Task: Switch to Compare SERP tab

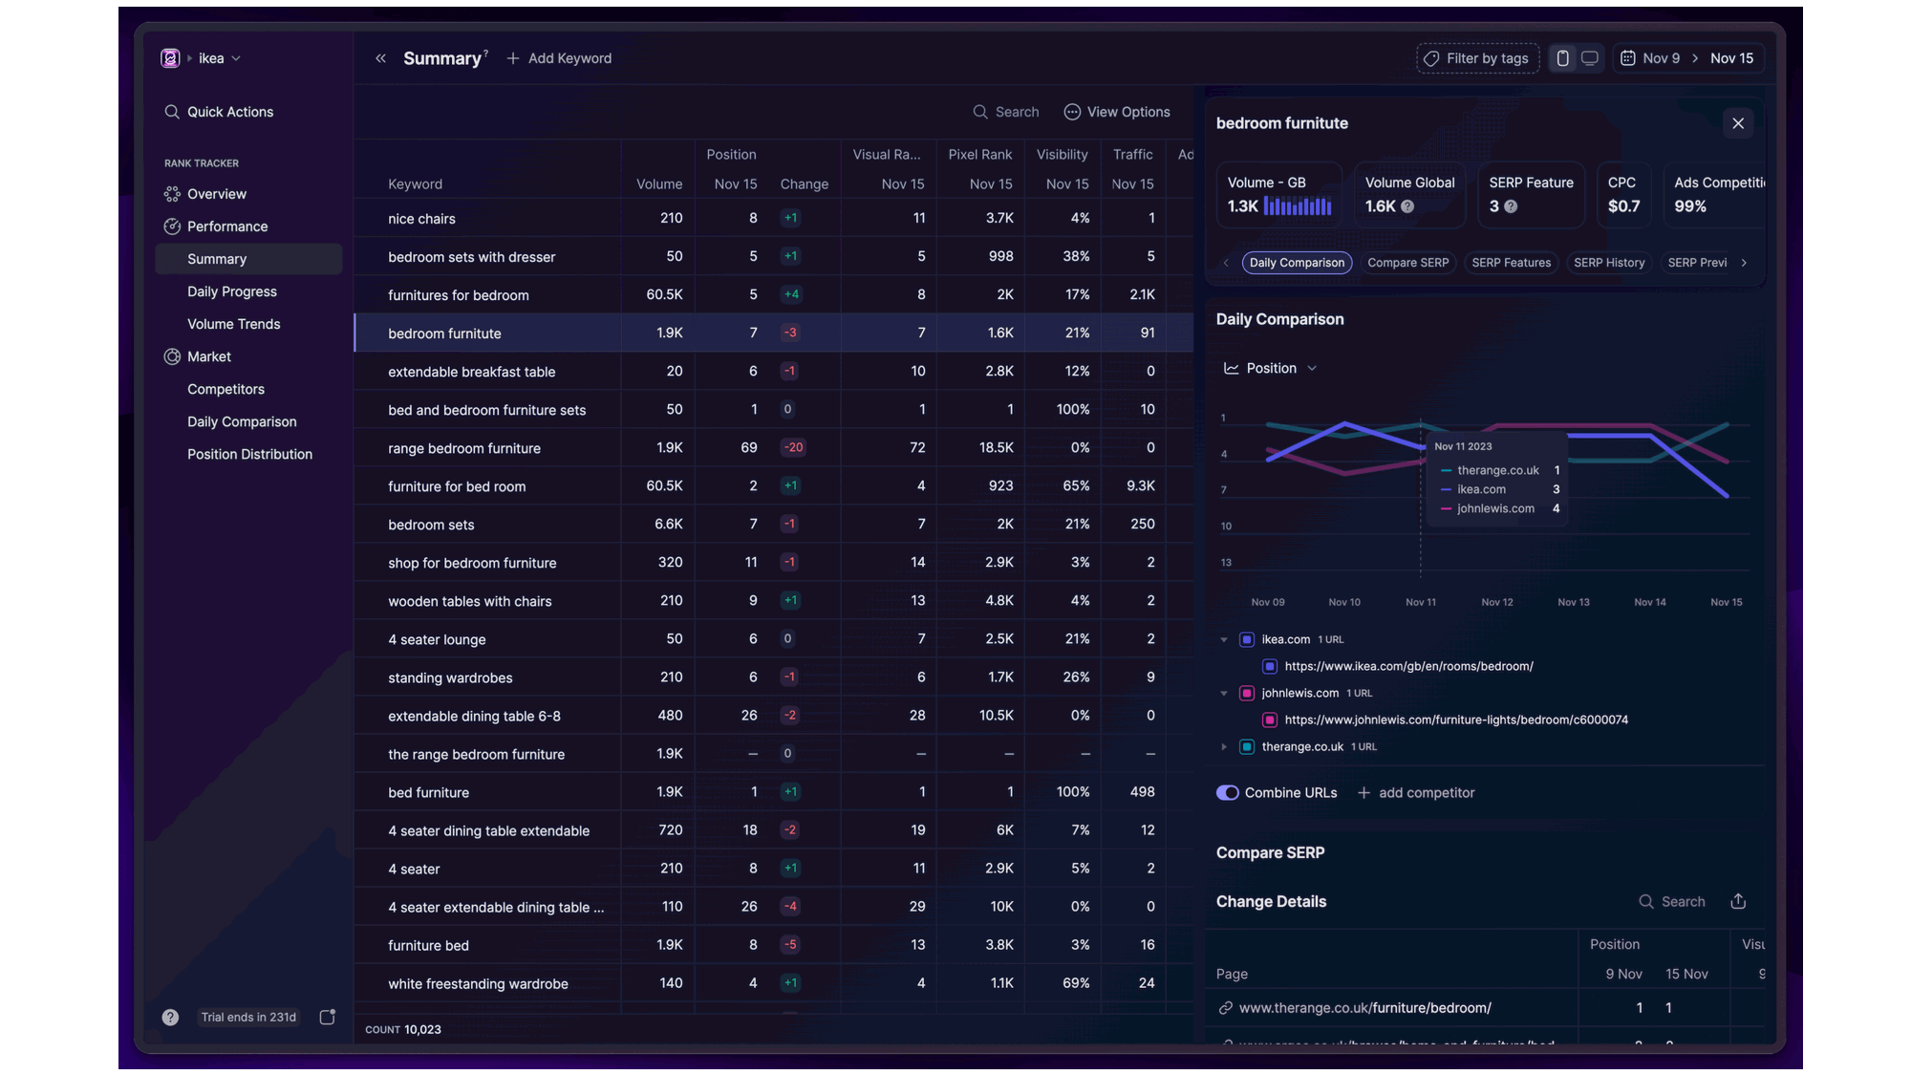Action: [1407, 263]
